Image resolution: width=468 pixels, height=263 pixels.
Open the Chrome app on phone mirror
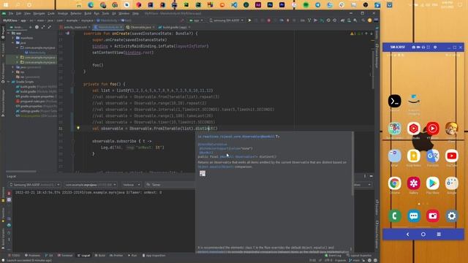[x=395, y=183]
